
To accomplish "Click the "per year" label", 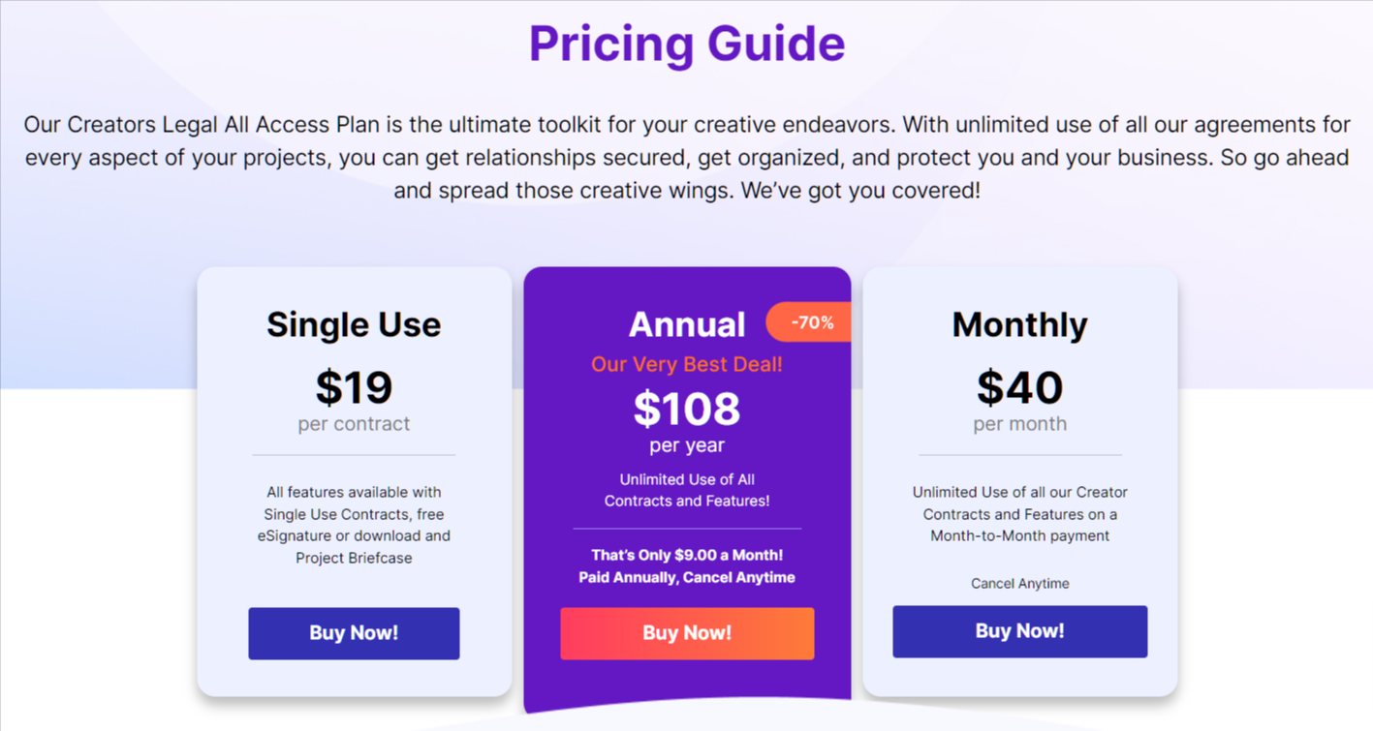I will point(687,445).
